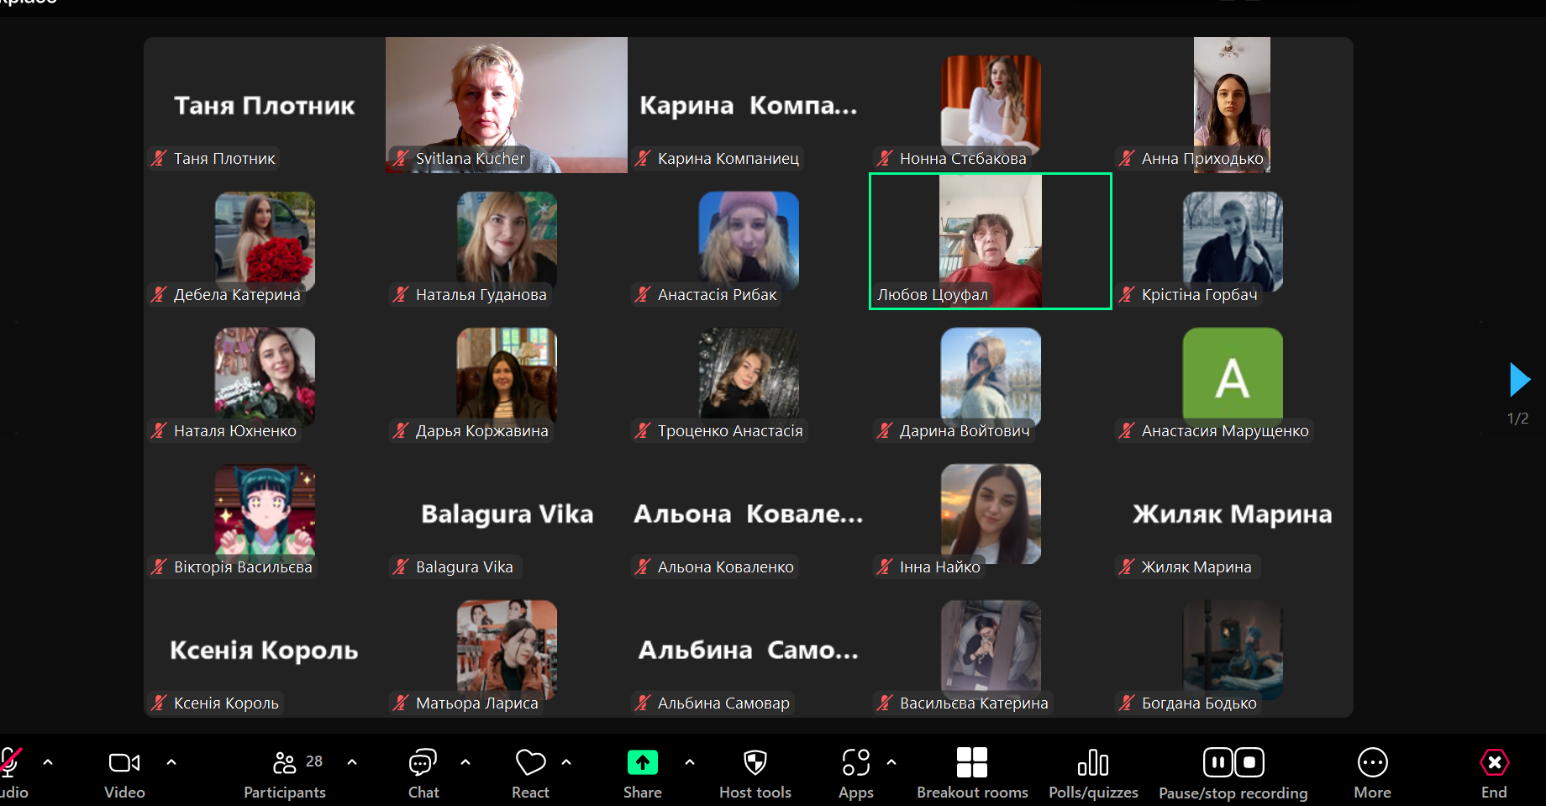Start screen sharing with Share
This screenshot has width=1546, height=806.
click(x=642, y=772)
